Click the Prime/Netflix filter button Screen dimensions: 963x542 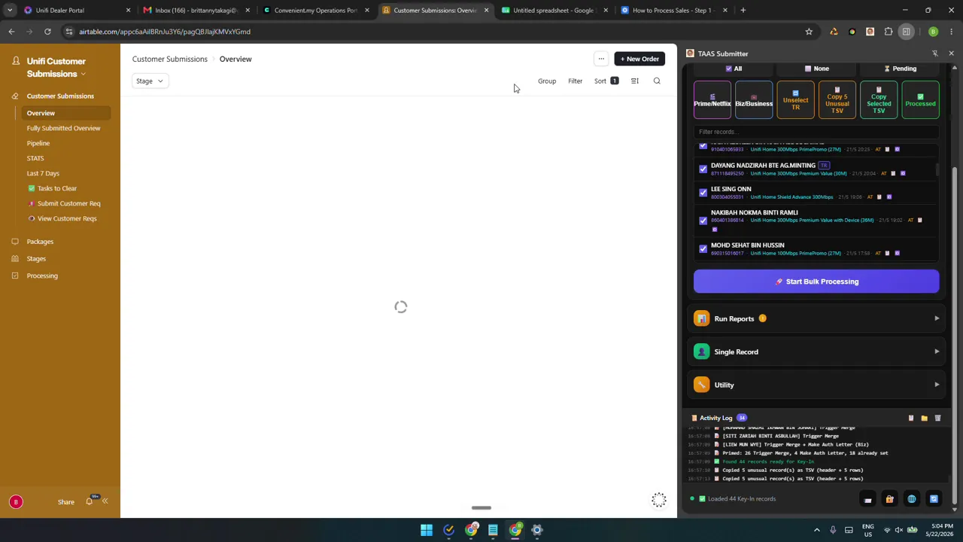[712, 100]
